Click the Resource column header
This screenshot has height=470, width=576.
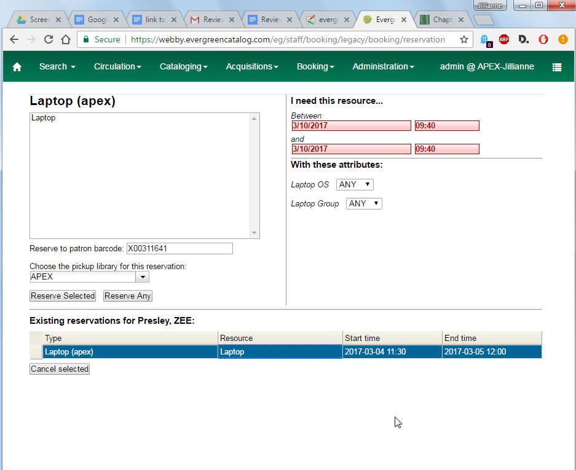click(x=280, y=338)
